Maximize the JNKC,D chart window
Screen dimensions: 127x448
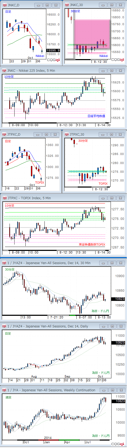pos(47,5)
